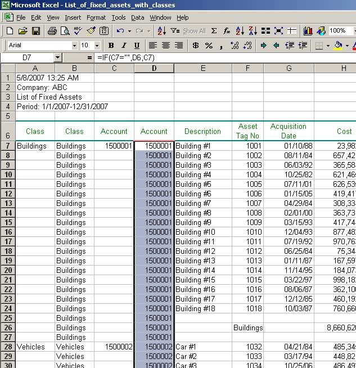Viewport: 356px width, 368px height.
Task: Select column D header
Action: pos(154,68)
